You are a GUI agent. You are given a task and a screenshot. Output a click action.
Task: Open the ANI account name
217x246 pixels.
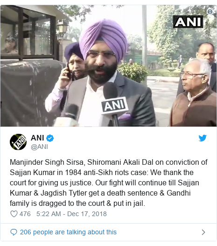pos(37,138)
